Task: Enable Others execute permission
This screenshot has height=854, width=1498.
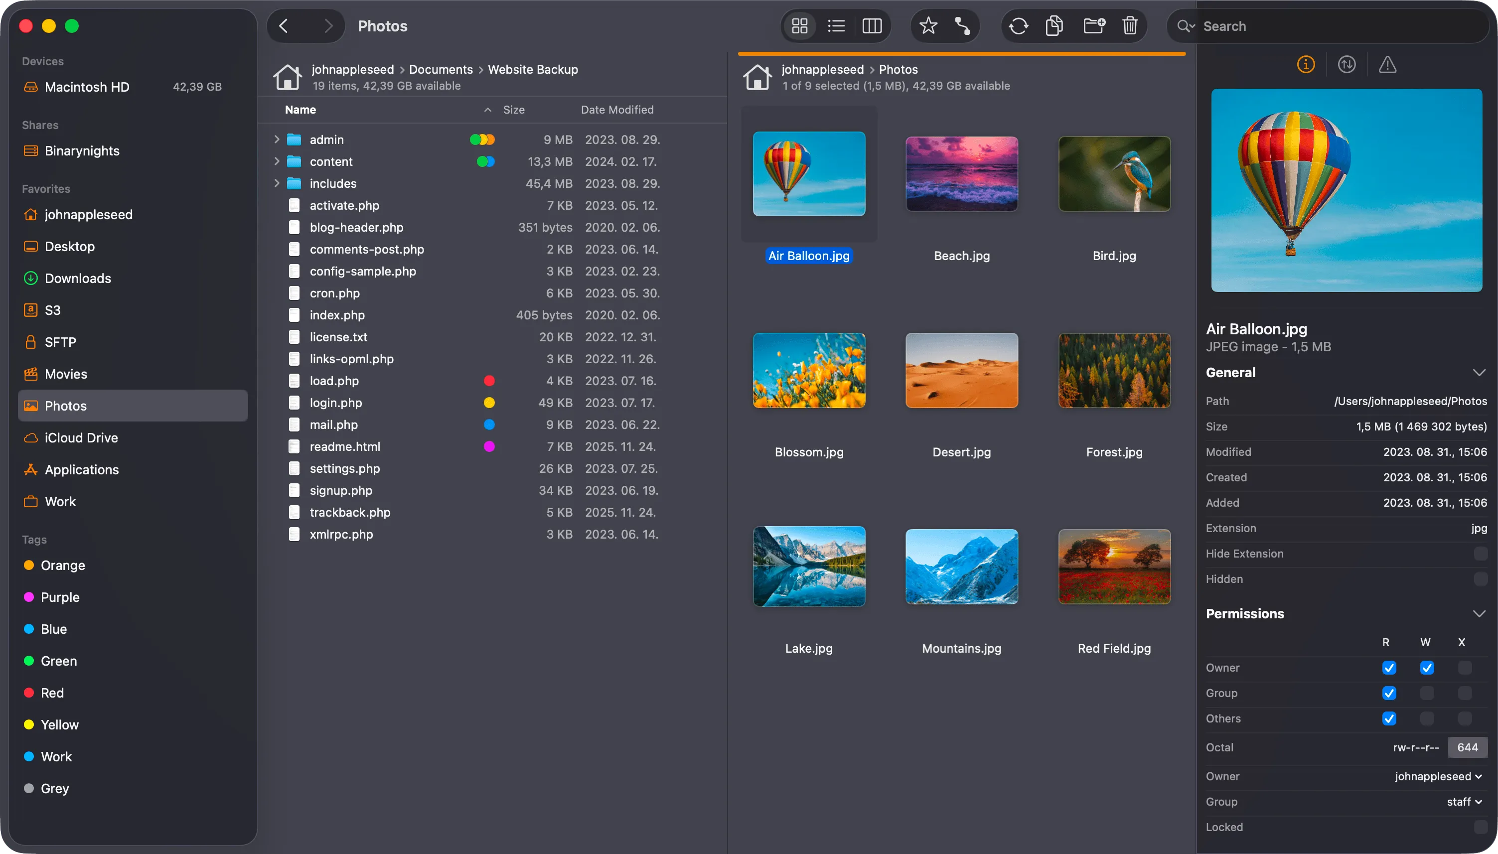Action: [1465, 718]
